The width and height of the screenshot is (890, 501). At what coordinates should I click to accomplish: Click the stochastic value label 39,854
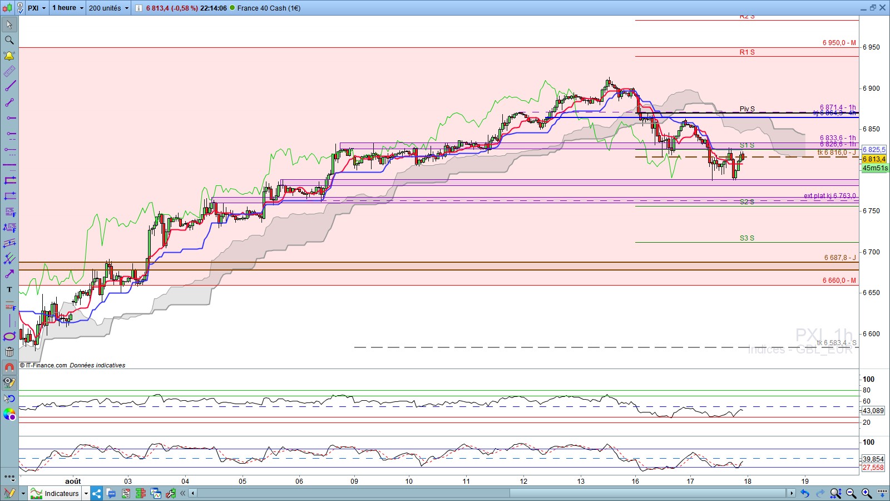click(873, 459)
